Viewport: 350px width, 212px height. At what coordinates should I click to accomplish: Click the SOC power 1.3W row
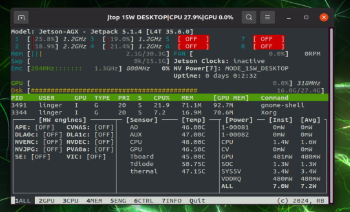(x=269, y=164)
